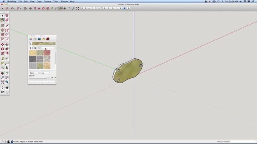The width and height of the screenshot is (257, 144).
Task: Select the tan sandstone texture thumbnail
Action: (x=33, y=53)
